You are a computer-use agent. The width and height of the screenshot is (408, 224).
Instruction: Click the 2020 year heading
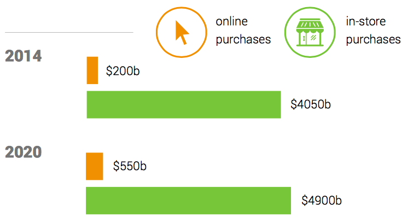24,152
